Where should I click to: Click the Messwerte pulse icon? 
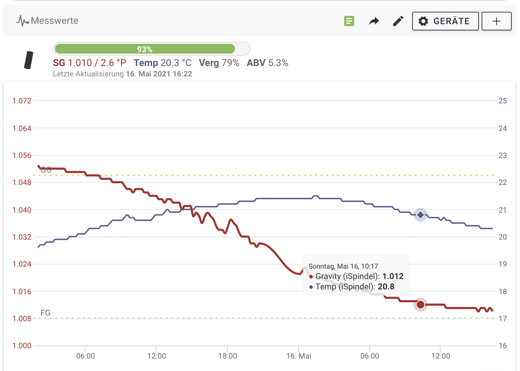pyautogui.click(x=22, y=21)
